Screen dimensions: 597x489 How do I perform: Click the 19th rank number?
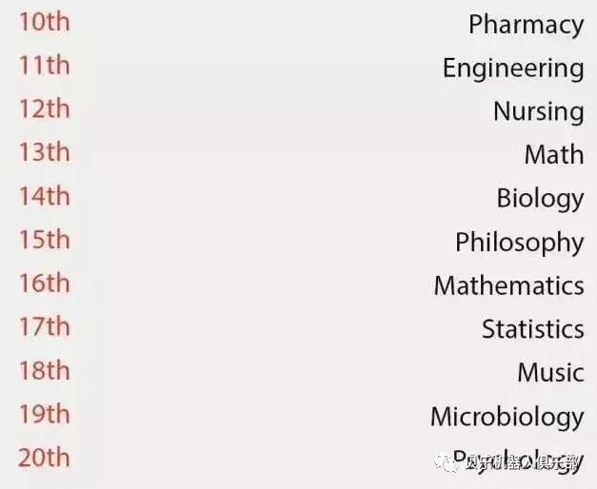[45, 414]
